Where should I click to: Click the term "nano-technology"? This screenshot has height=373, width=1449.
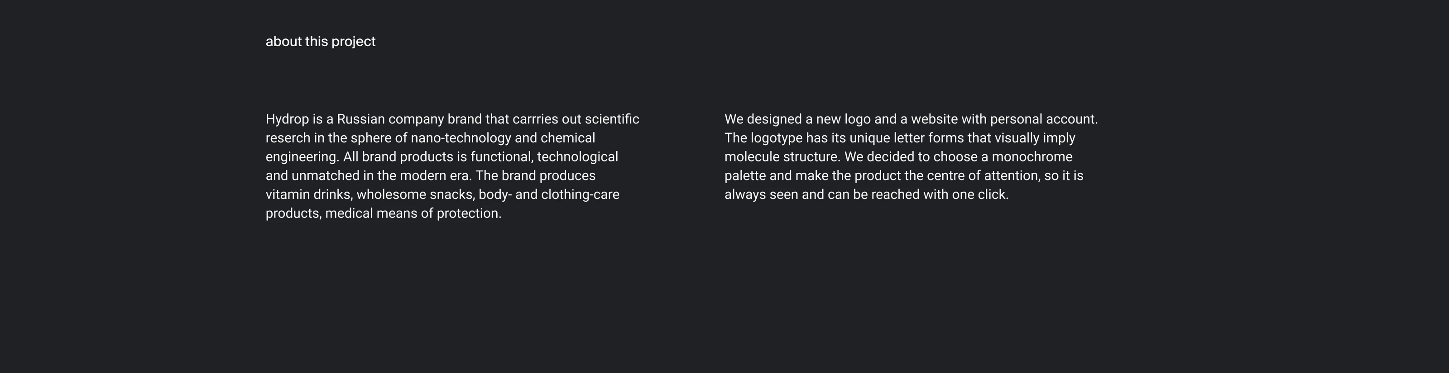click(461, 138)
